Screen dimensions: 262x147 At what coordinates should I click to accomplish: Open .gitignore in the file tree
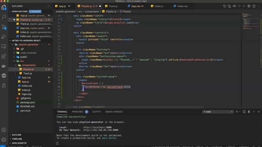pos(31,98)
